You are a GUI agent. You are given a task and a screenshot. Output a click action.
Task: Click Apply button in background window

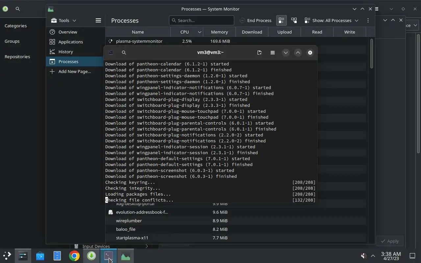point(390,241)
